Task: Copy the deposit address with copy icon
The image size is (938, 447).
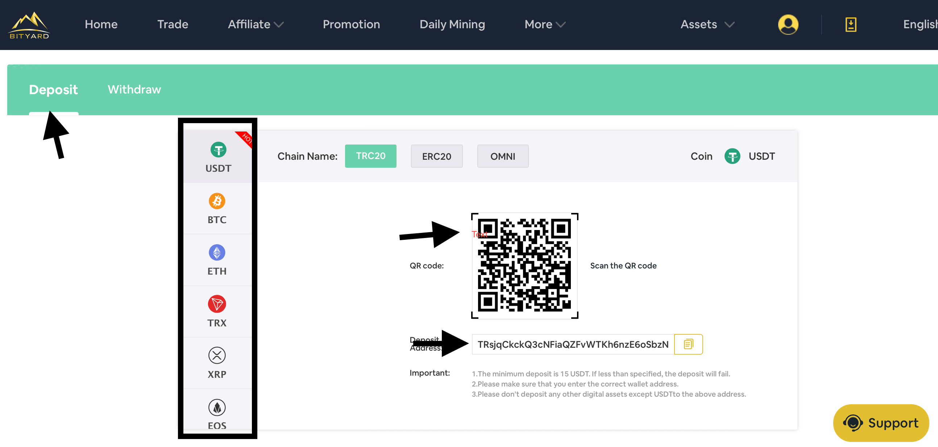Action: point(688,344)
